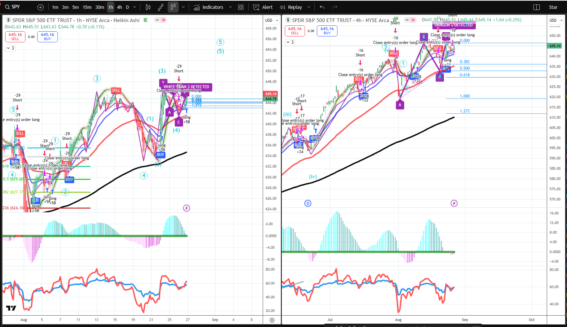Click the SPY logo on the 4h chart
Image resolution: width=567 pixels, height=327 pixels.
[288, 20]
